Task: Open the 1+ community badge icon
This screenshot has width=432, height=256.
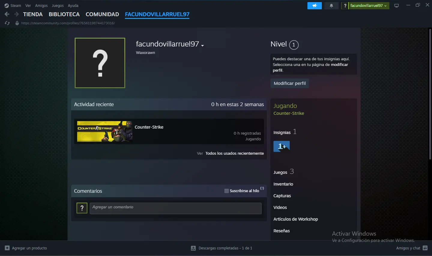Action: point(282,146)
